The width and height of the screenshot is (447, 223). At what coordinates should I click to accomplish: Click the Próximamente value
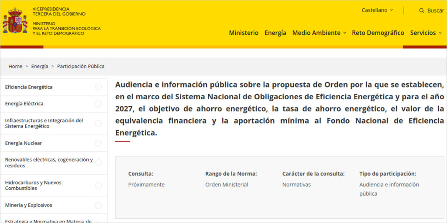pyautogui.click(x=146, y=185)
